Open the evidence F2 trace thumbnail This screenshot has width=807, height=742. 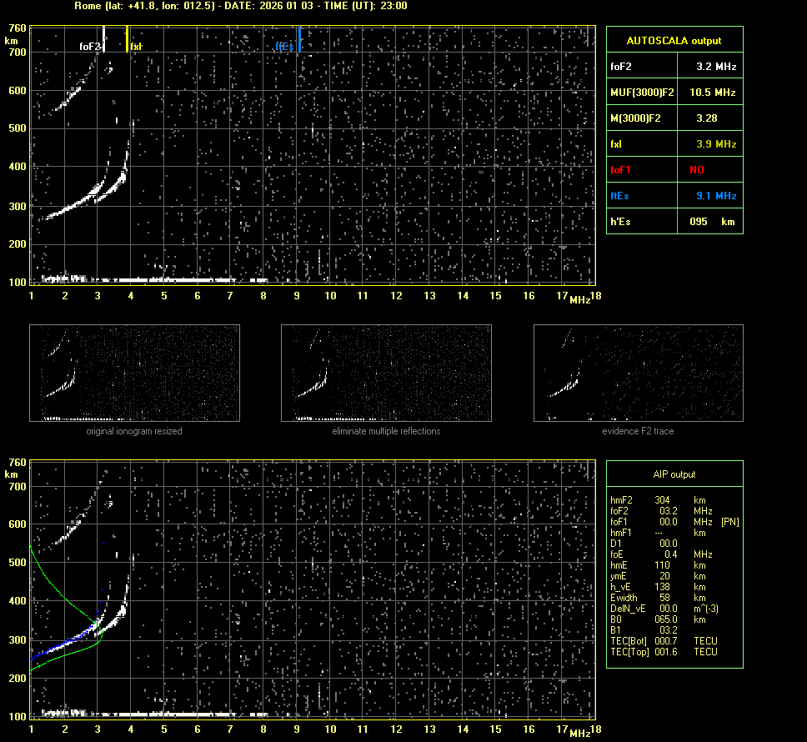(638, 373)
